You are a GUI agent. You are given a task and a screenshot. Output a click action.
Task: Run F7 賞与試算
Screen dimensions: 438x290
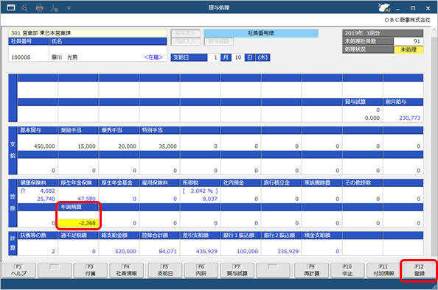237,270
